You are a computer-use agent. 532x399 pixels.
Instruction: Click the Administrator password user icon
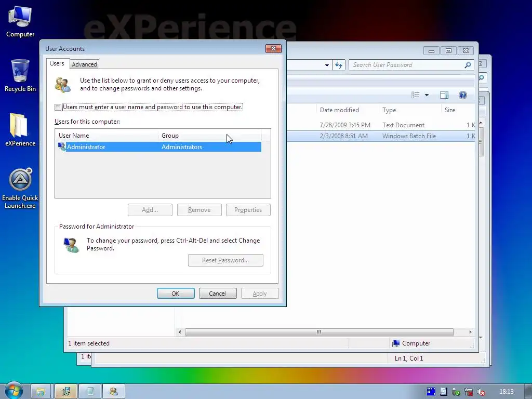coord(71,244)
